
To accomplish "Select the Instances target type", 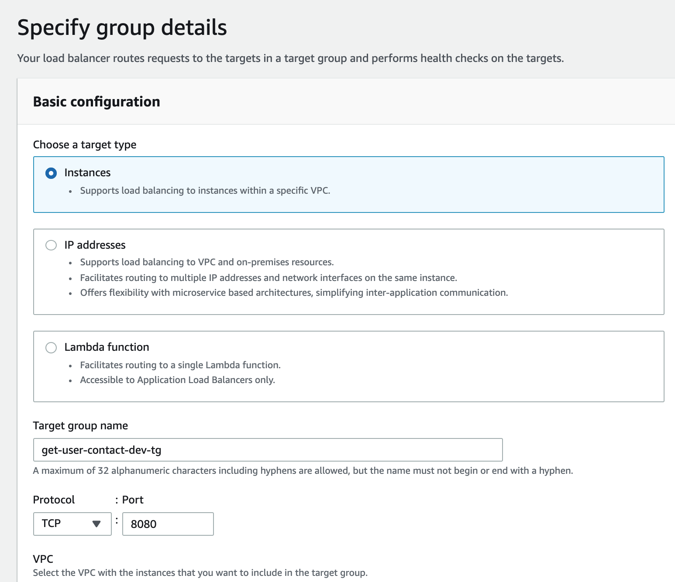I will coord(51,173).
